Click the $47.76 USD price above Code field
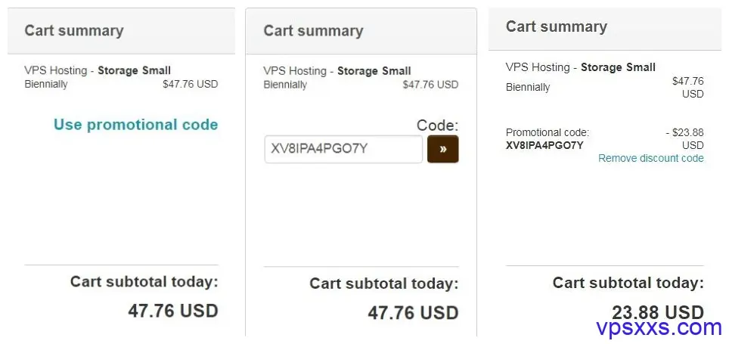 430,85
